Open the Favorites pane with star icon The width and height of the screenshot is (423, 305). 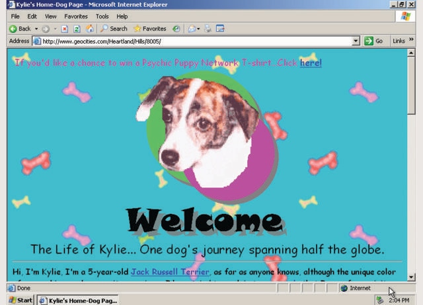pos(150,28)
